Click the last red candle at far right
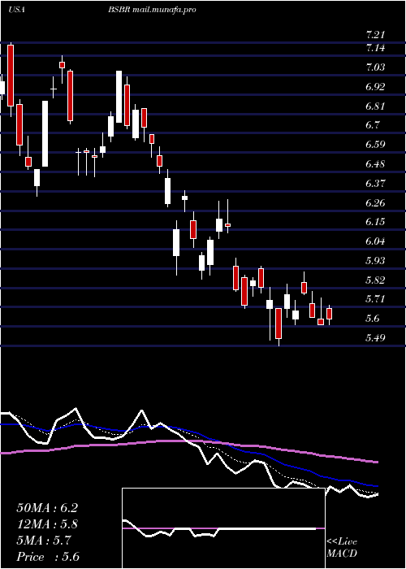The height and width of the screenshot is (569, 406). point(329,314)
